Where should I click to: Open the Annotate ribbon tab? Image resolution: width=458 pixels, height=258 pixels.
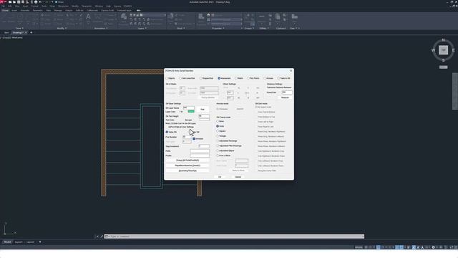click(25, 10)
